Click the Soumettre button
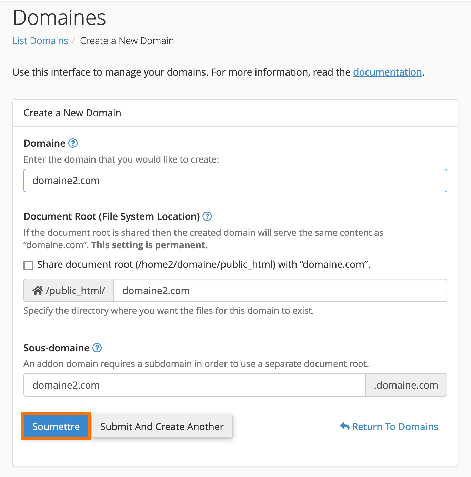This screenshot has width=471, height=477. click(56, 426)
